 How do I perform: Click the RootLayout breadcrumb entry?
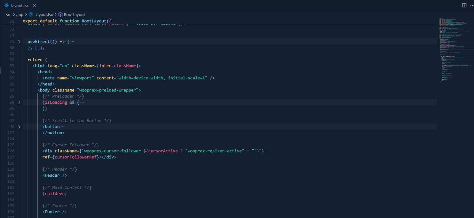74,14
